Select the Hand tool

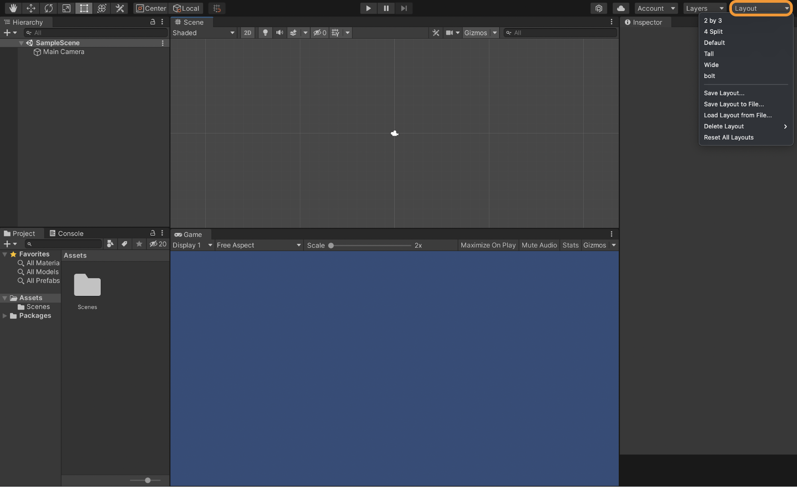[x=13, y=8]
